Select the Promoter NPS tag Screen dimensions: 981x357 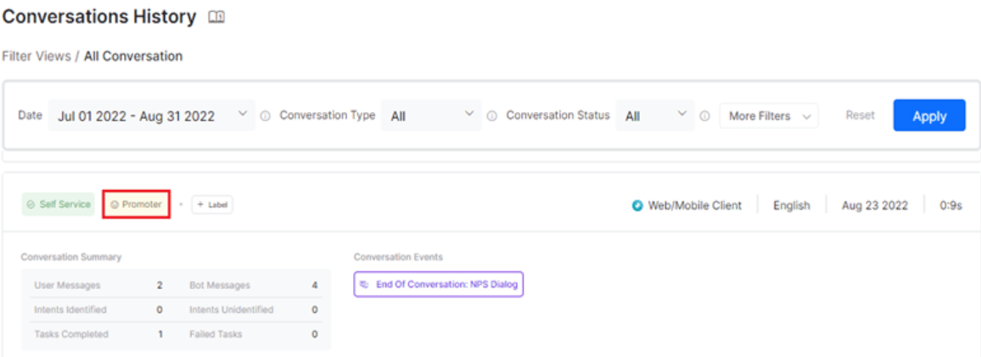pyautogui.click(x=136, y=204)
